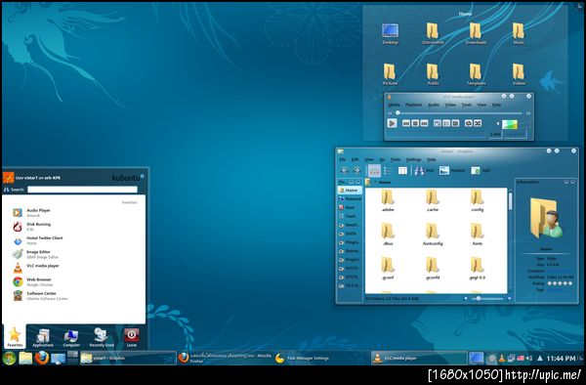This screenshot has width=586, height=385.
Task: Toggle VLC shuffle random mode
Action: coord(478,123)
